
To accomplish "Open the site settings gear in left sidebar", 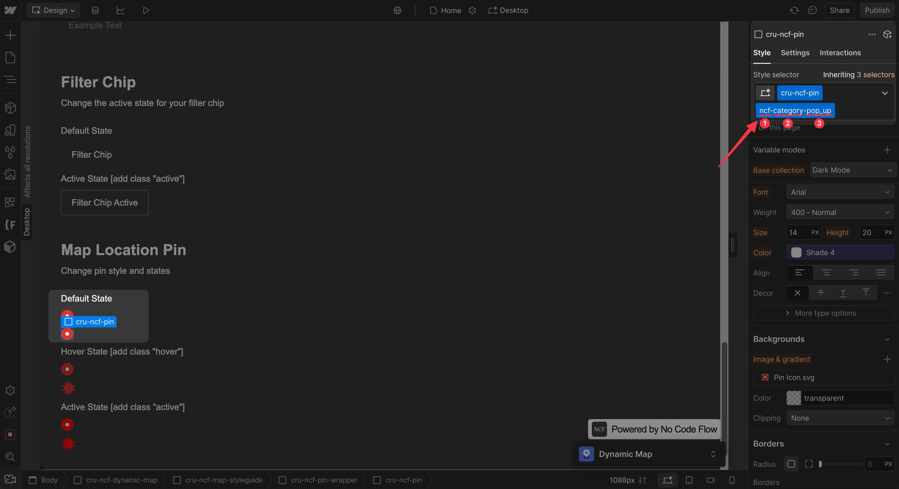I will coord(10,390).
